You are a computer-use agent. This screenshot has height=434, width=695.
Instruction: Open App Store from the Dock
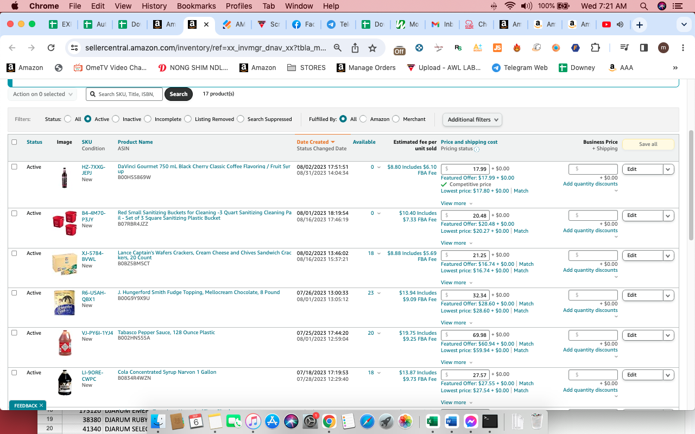point(273,421)
